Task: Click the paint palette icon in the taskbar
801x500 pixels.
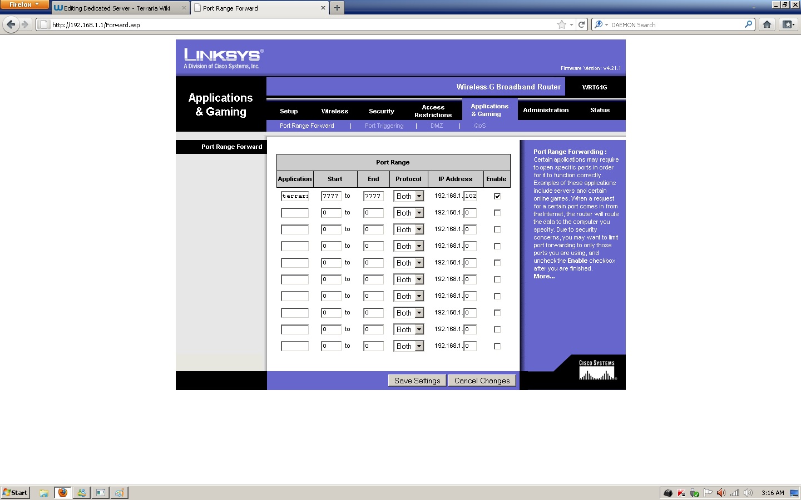Action: [119, 493]
